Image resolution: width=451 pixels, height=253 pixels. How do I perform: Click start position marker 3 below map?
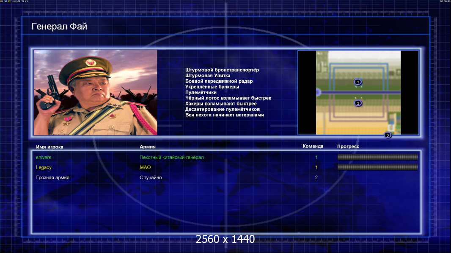[388, 135]
